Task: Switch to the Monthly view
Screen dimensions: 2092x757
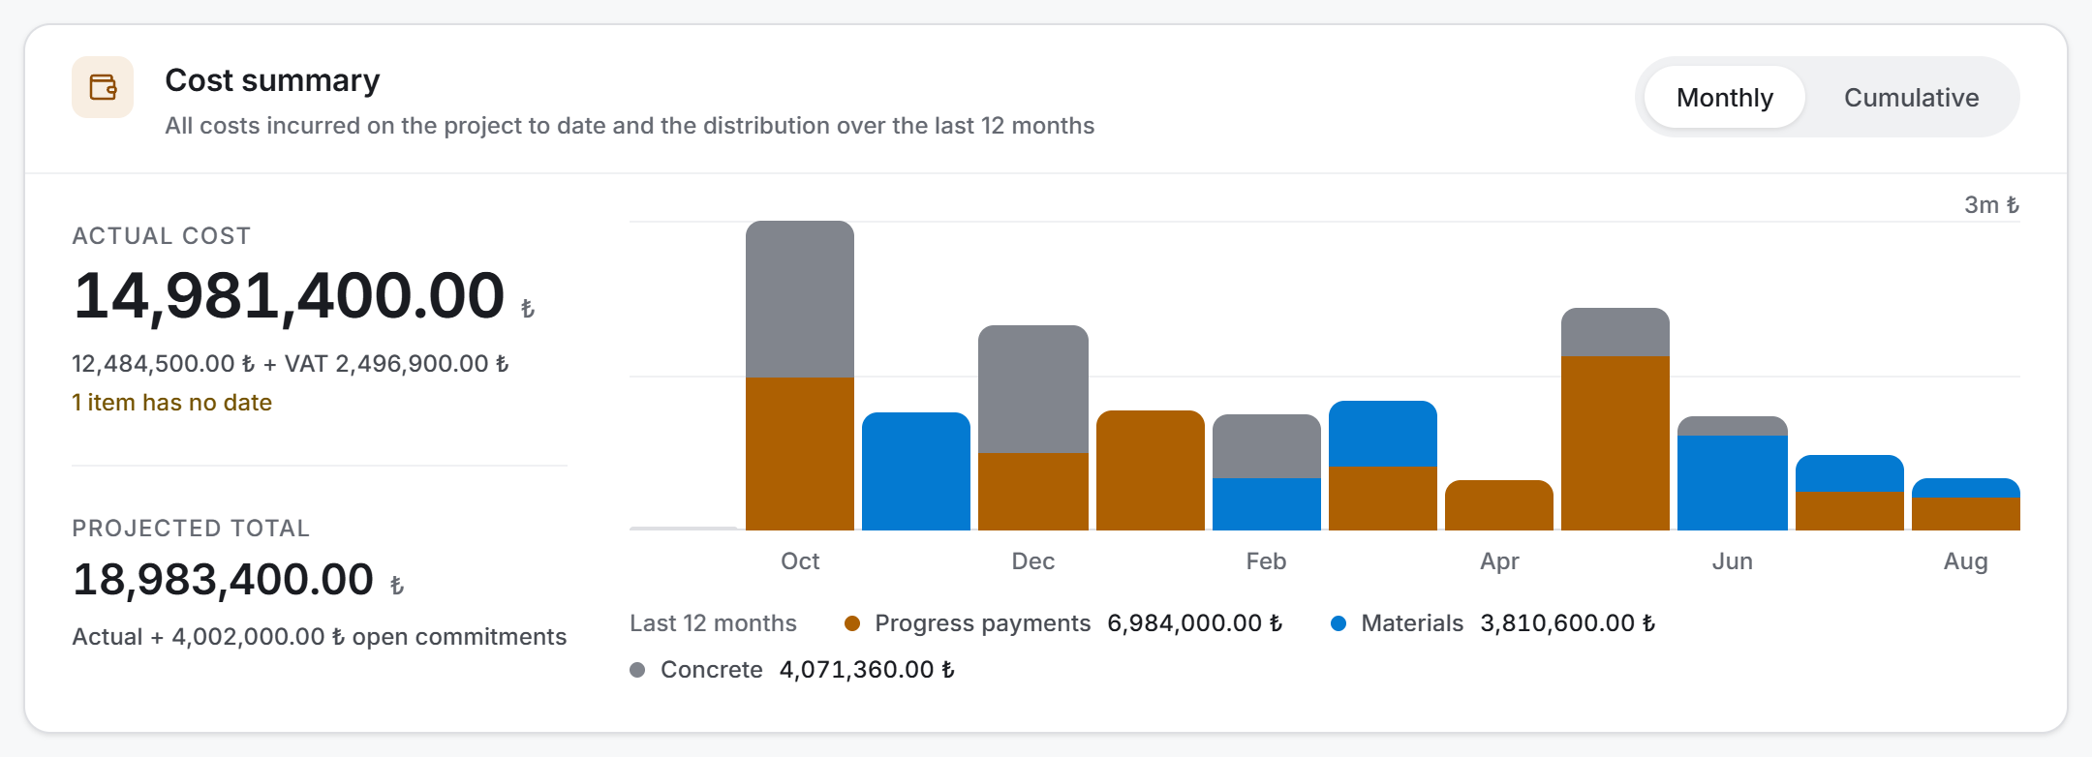Action: pyautogui.click(x=1724, y=97)
